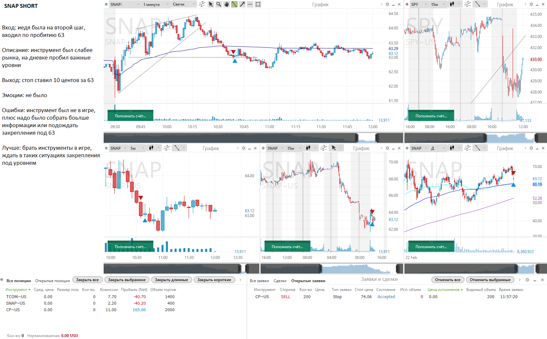The image size is (547, 339).
Task: Click left chevron in SNAP daily chart header
Action: (x=525, y=148)
